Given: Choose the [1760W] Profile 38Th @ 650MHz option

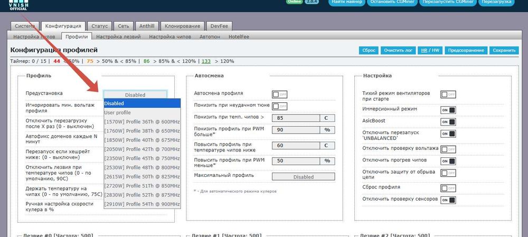Looking at the screenshot, I should pyautogui.click(x=142, y=130).
